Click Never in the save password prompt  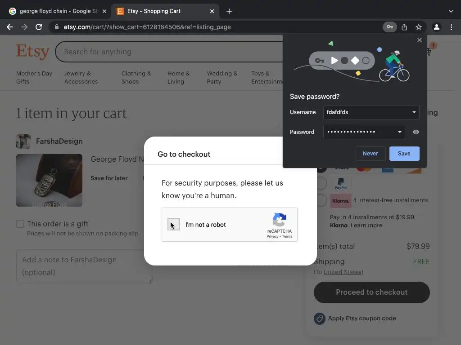click(371, 154)
